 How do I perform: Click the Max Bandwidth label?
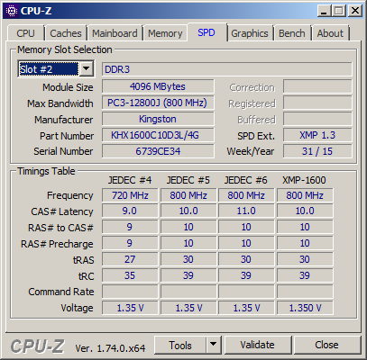pos(60,103)
